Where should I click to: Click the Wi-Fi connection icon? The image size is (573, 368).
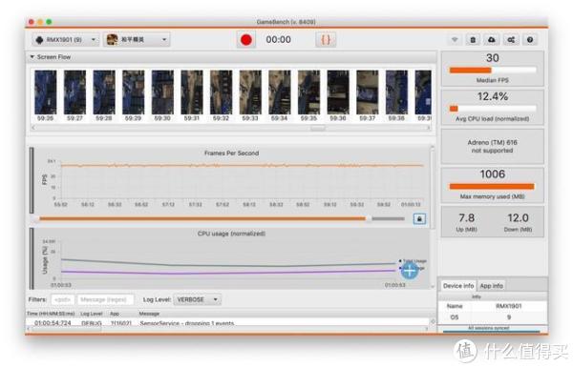pyautogui.click(x=455, y=40)
